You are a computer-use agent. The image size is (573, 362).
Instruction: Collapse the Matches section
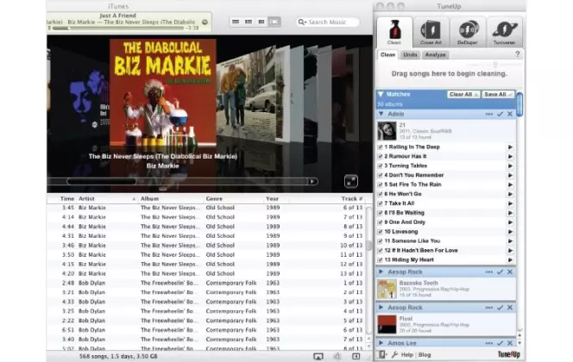[381, 94]
